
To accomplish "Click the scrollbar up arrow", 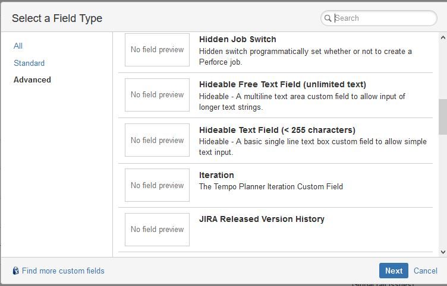I will [442, 37].
